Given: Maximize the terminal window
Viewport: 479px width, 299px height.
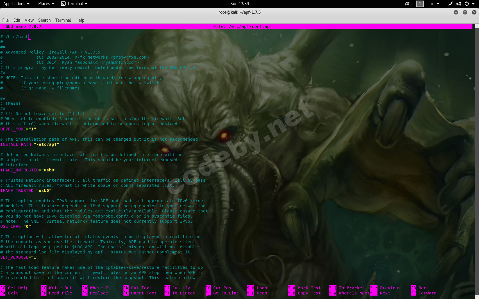Looking at the screenshot, I should [465, 12].
